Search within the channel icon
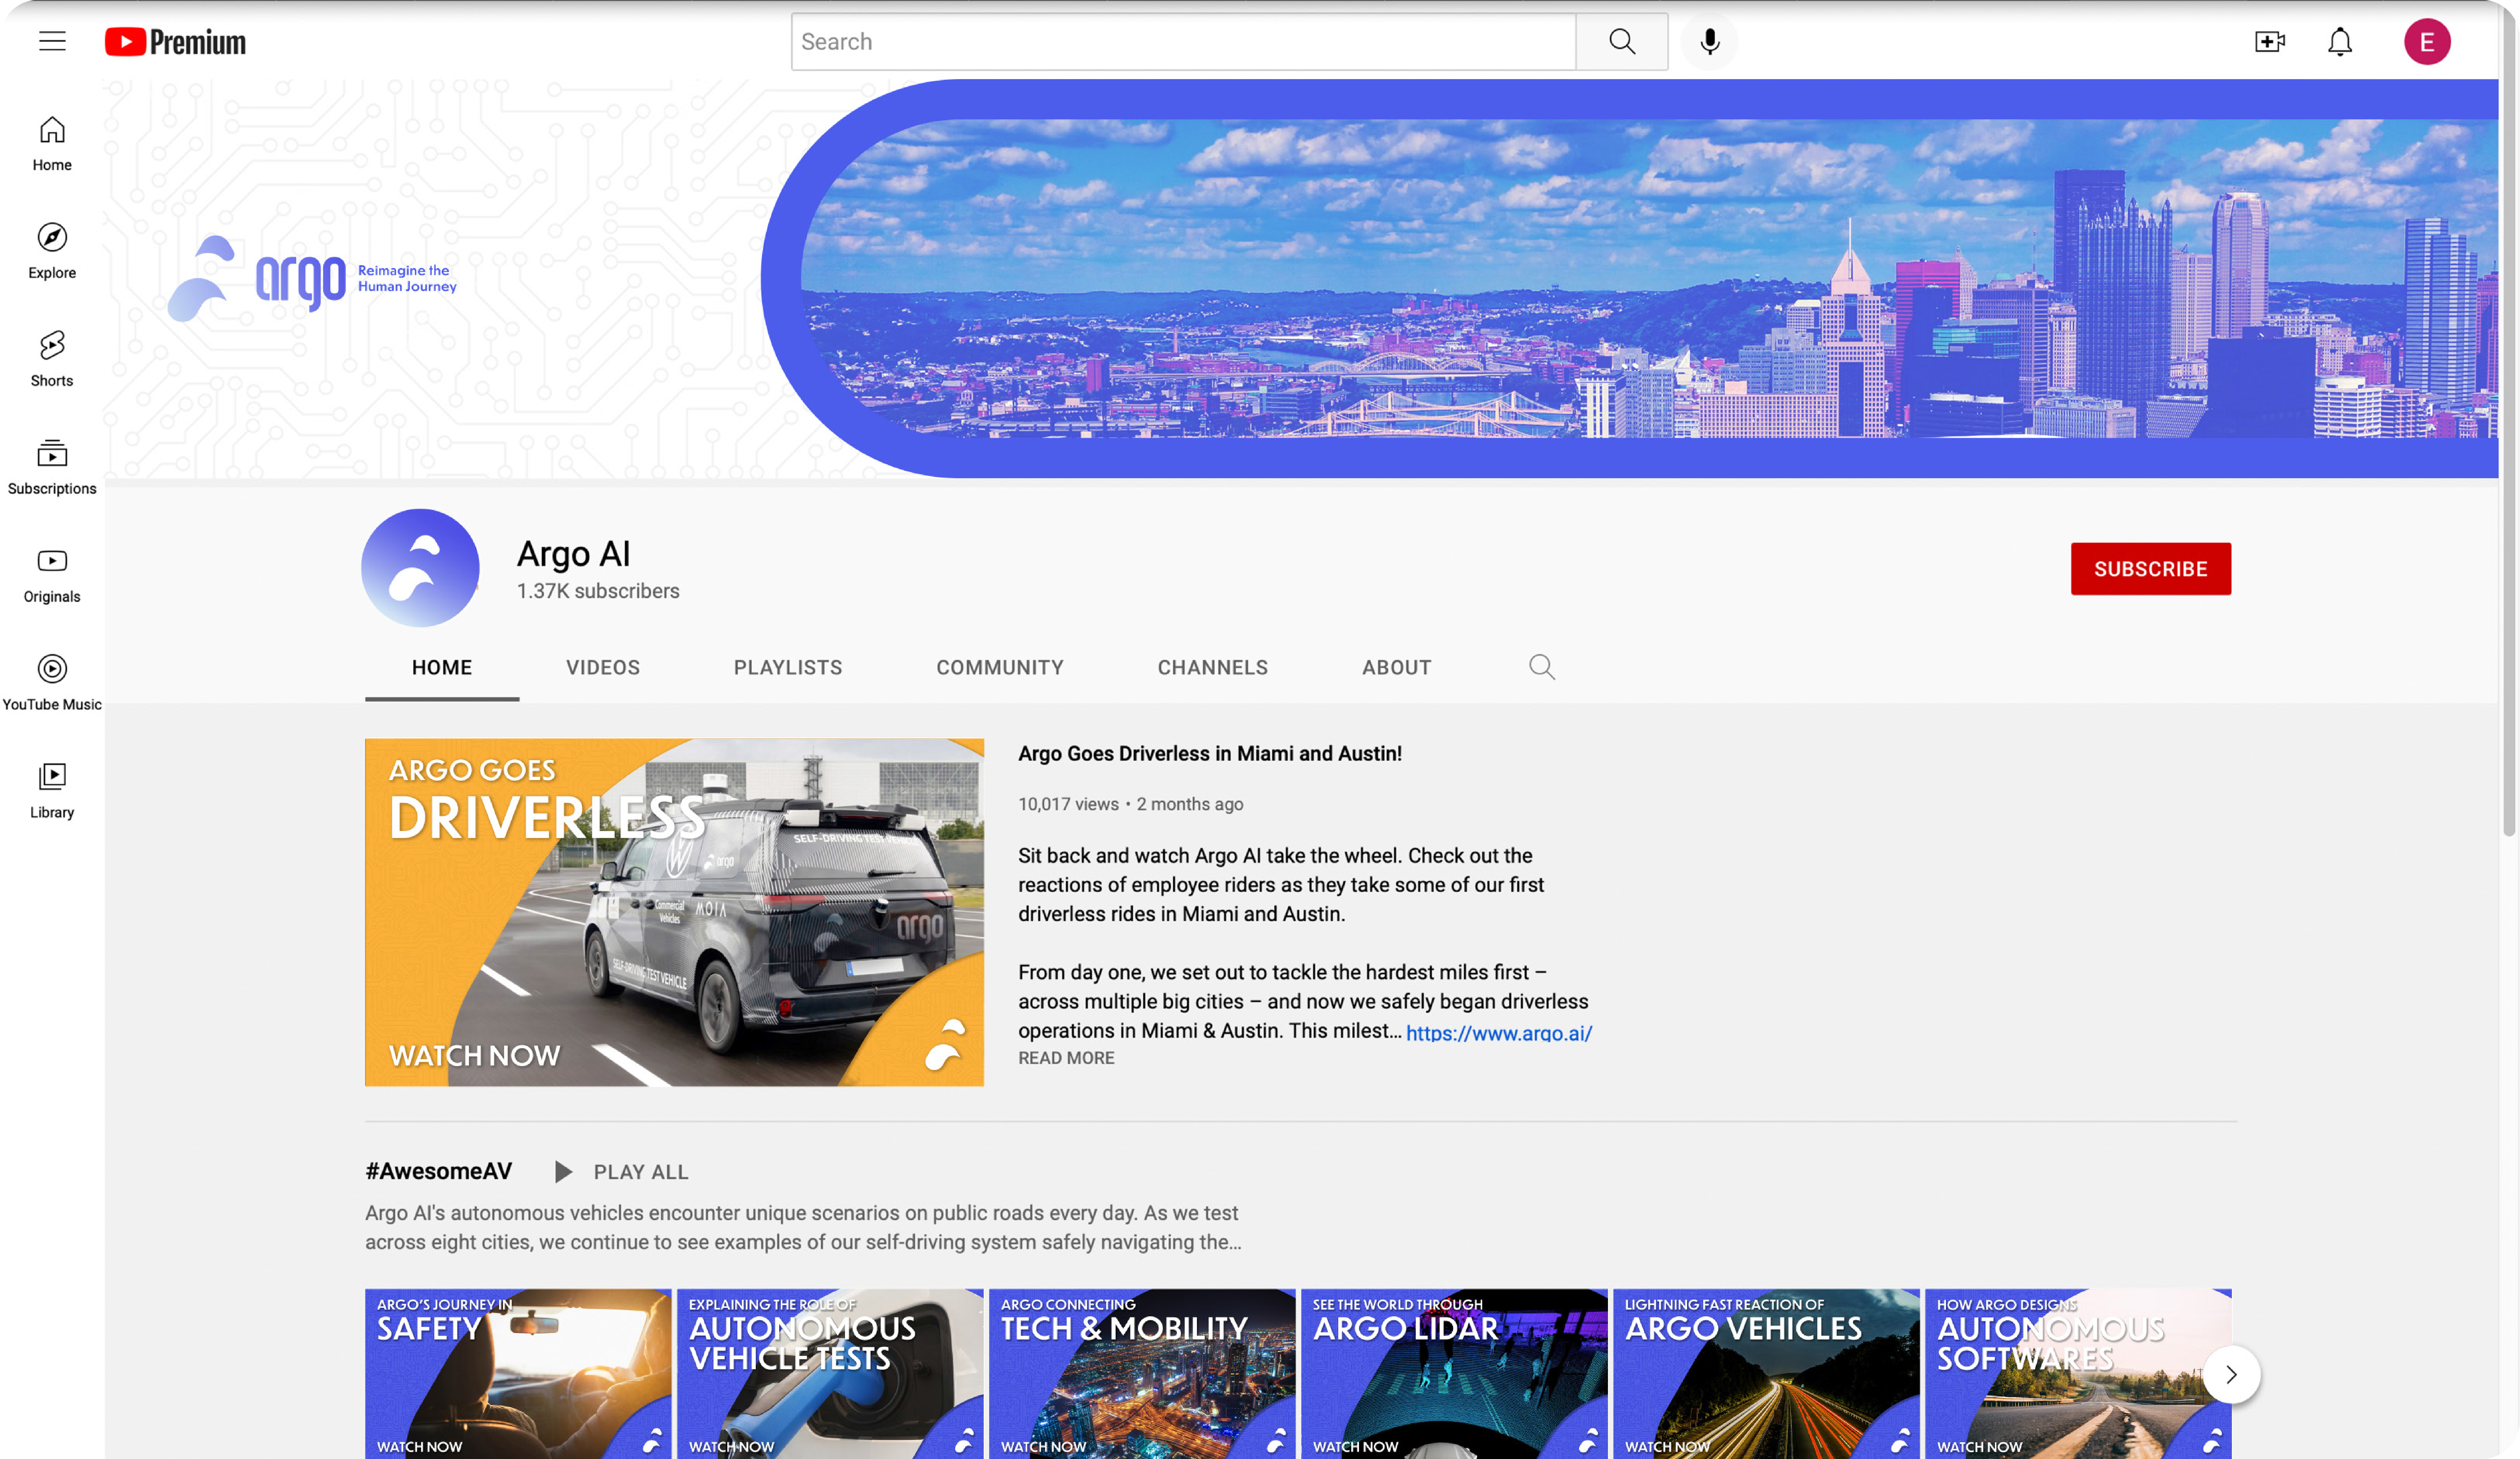Viewport: 2520px width, 1459px height. click(x=1541, y=667)
